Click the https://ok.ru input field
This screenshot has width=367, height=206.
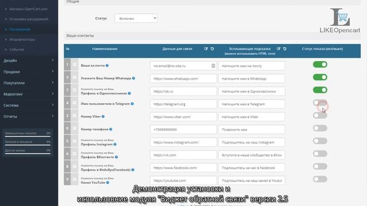coord(183,92)
